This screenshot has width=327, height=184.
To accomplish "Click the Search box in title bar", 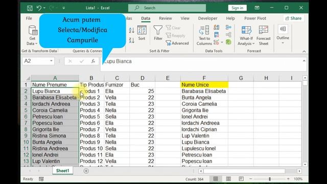I will [x=167, y=8].
